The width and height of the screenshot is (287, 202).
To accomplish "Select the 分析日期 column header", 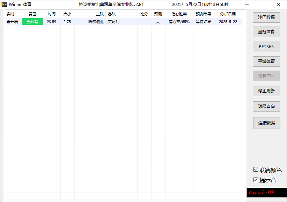I will tap(228, 14).
